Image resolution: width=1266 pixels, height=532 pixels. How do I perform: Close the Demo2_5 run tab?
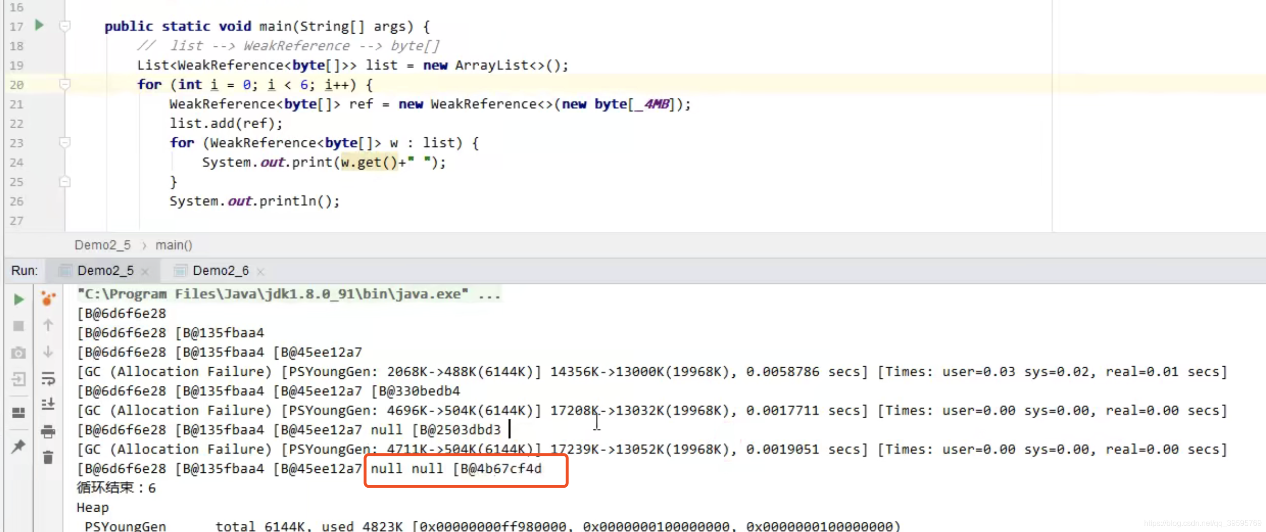tap(145, 271)
